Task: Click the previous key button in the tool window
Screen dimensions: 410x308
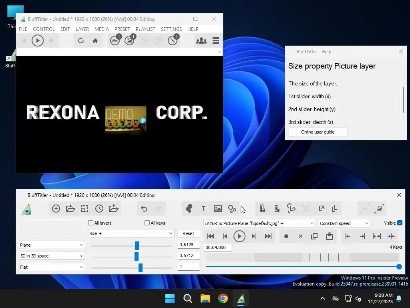Action: pos(225,236)
